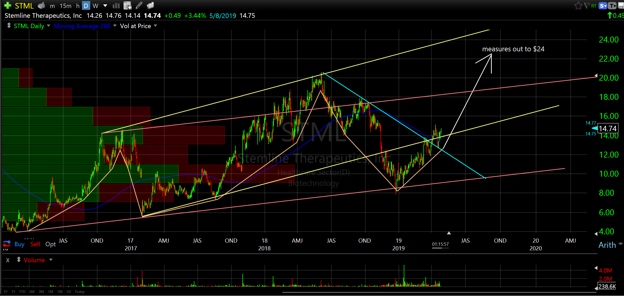Click the calendar add-study icon
Viewport: 624px width, 296px height.
[x=127, y=5]
